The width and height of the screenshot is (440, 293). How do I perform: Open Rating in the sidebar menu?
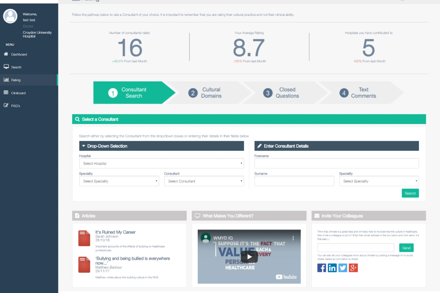point(29,80)
